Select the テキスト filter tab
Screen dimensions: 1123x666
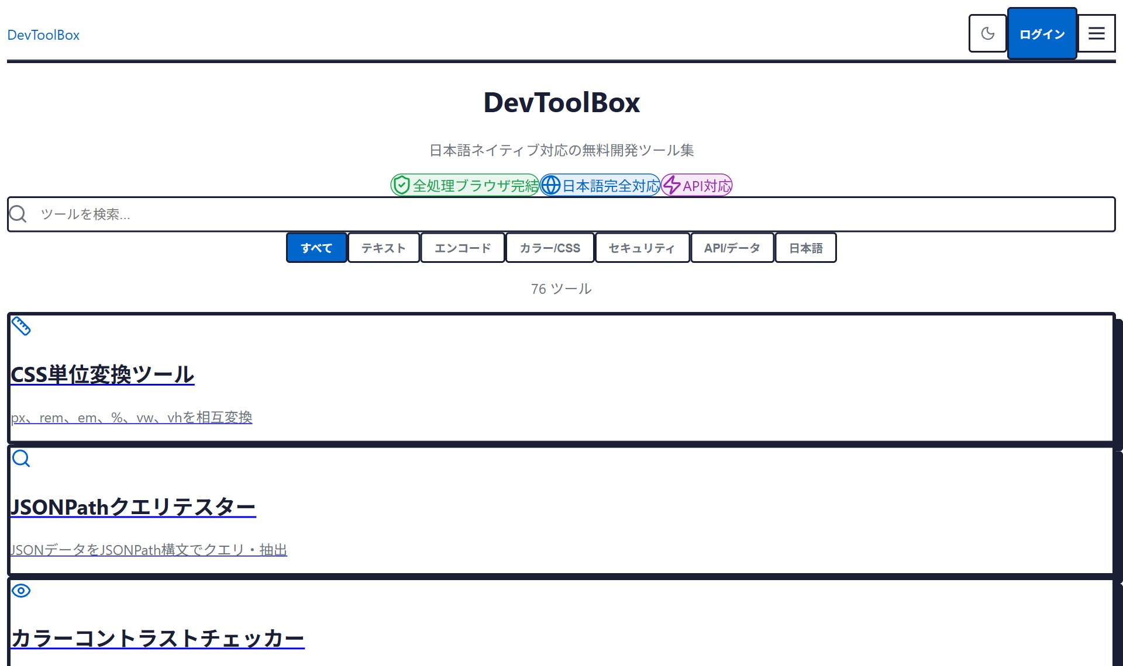pyautogui.click(x=383, y=248)
